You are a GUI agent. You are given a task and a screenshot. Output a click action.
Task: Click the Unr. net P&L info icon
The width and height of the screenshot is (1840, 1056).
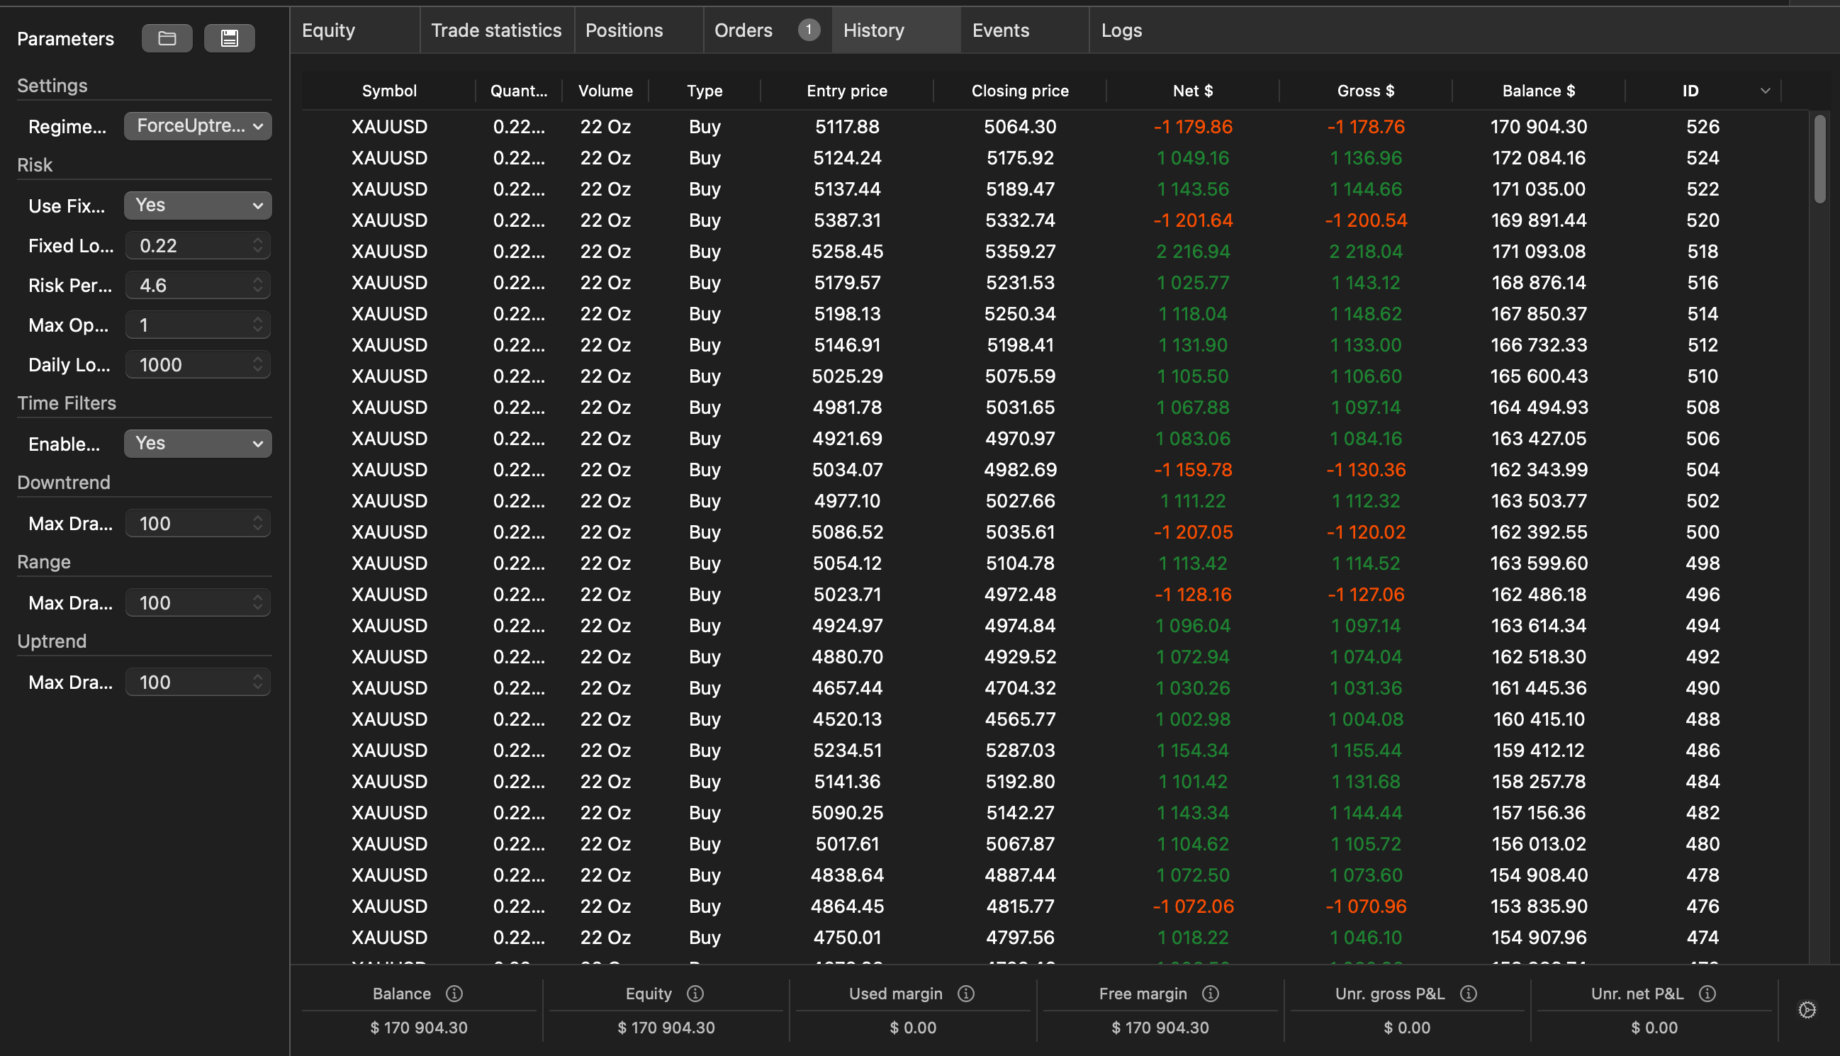(x=1707, y=994)
